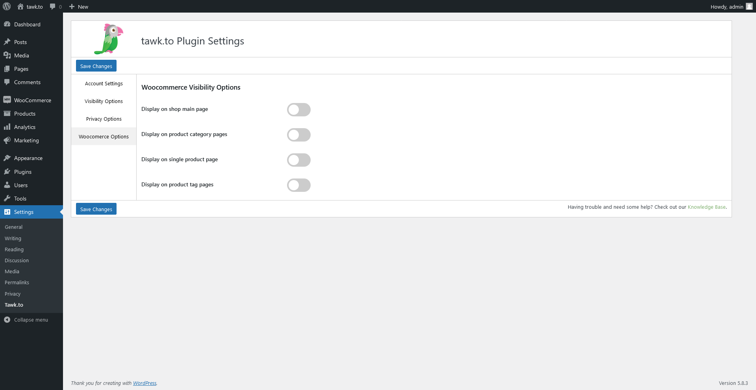Toggle Display on product category pages

point(298,135)
